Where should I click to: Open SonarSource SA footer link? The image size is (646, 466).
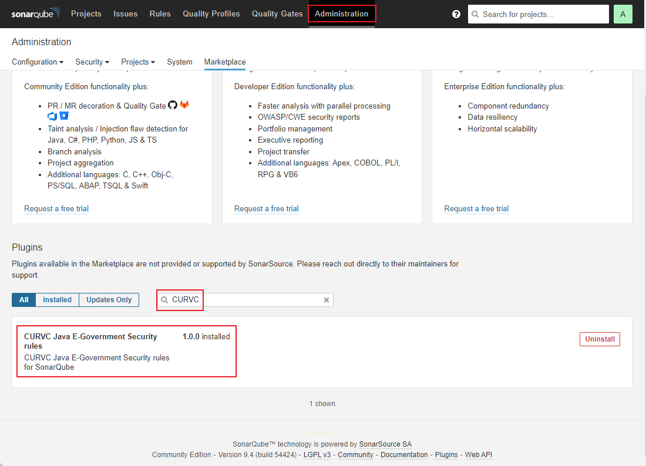[385, 444]
